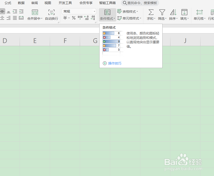The width and height of the screenshot is (214, 176).
Task: Switch to the 视图 tab
Action: [48, 3]
